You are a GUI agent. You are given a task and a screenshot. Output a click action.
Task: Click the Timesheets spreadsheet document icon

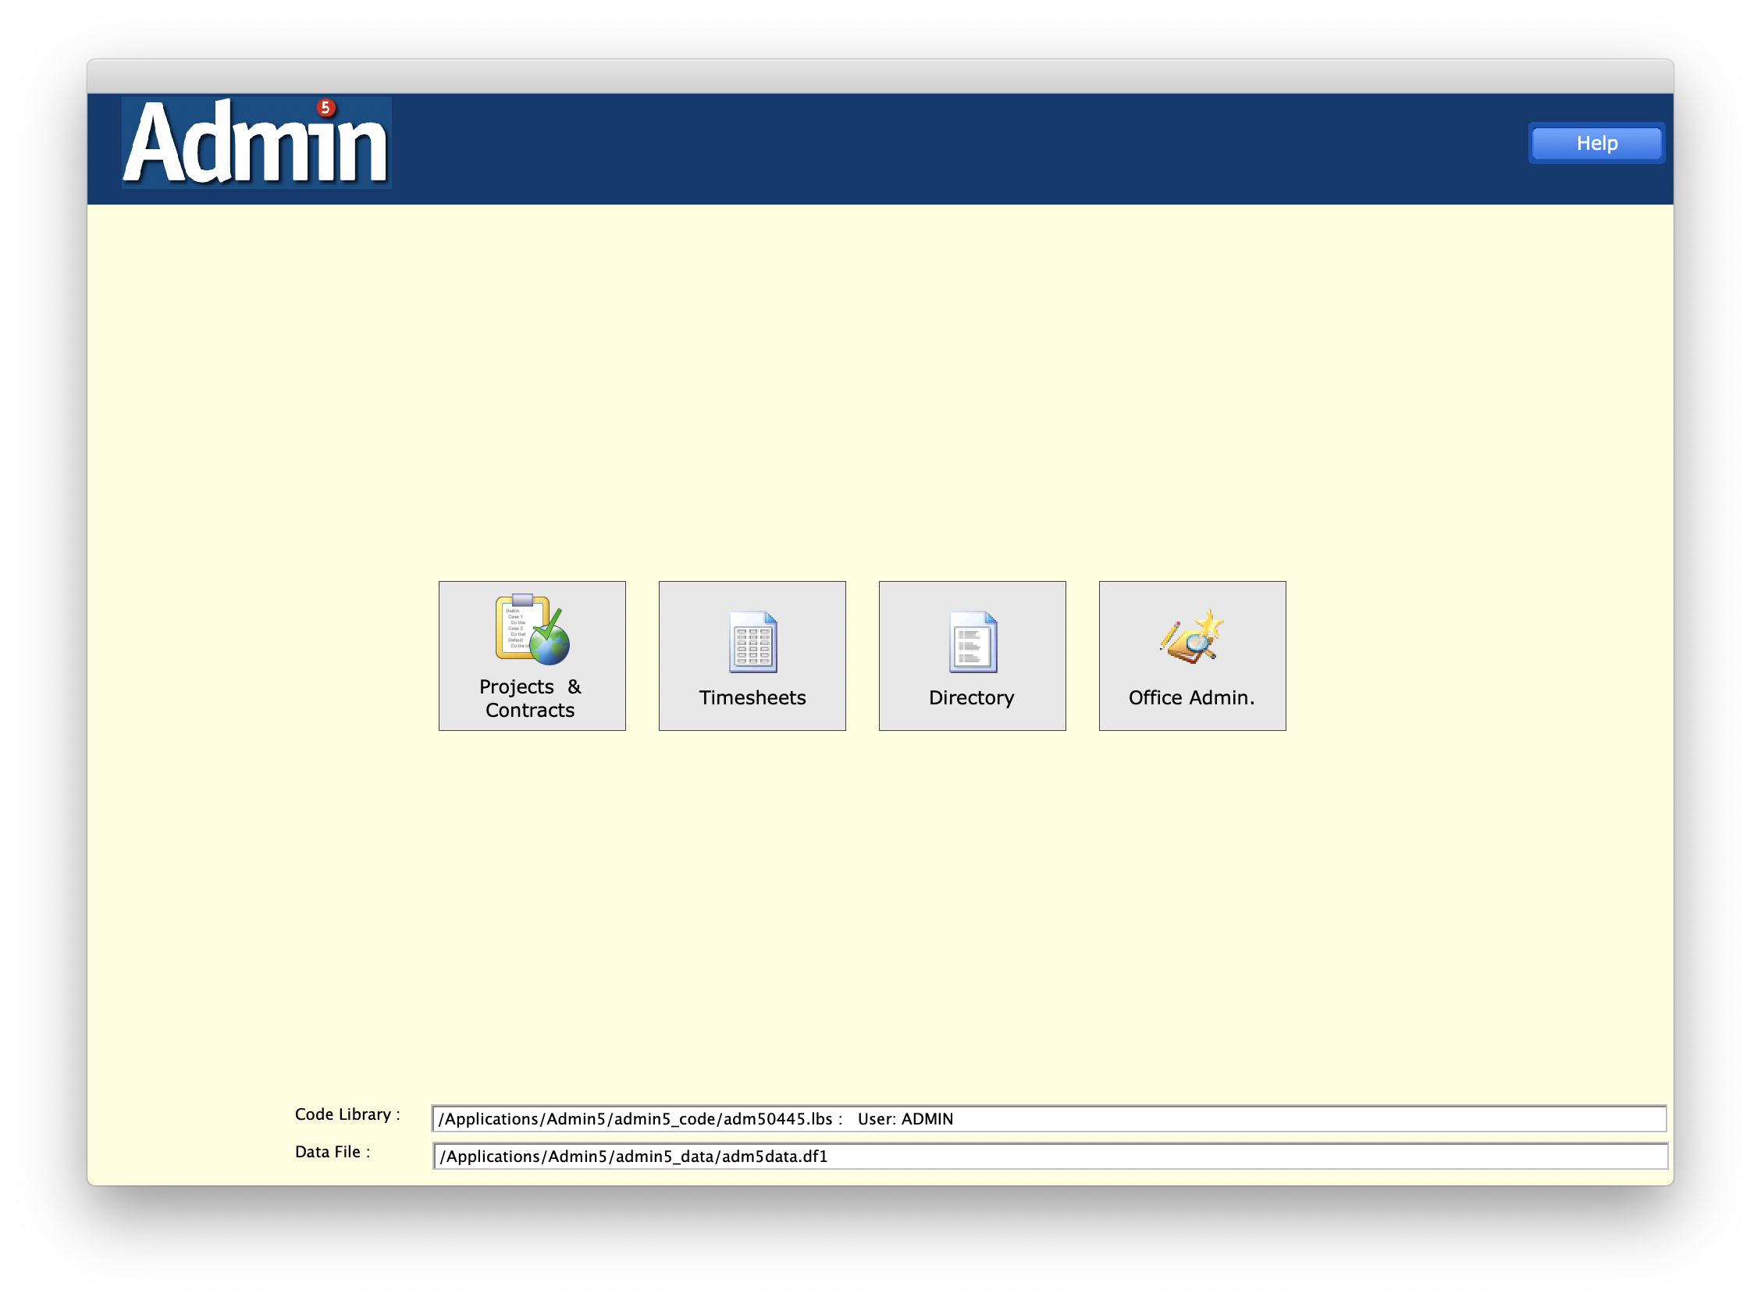(752, 641)
